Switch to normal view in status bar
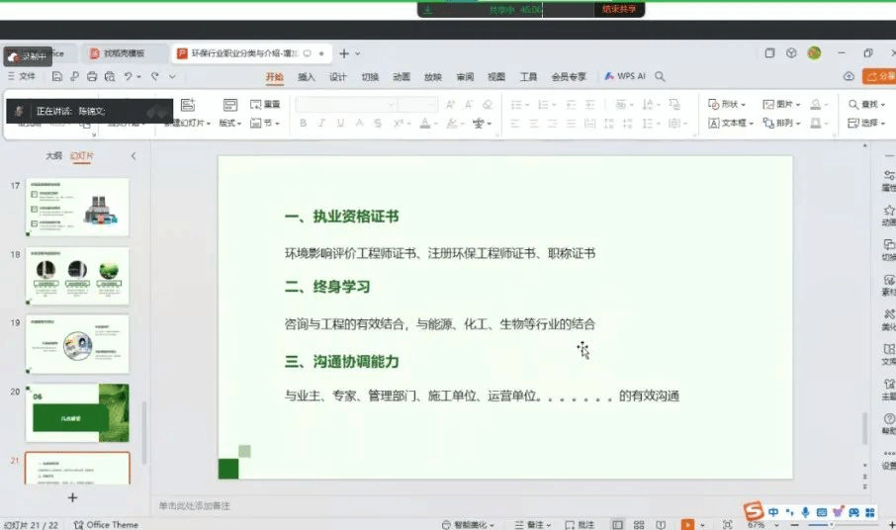Viewport: 896px width, 530px height. (618, 524)
